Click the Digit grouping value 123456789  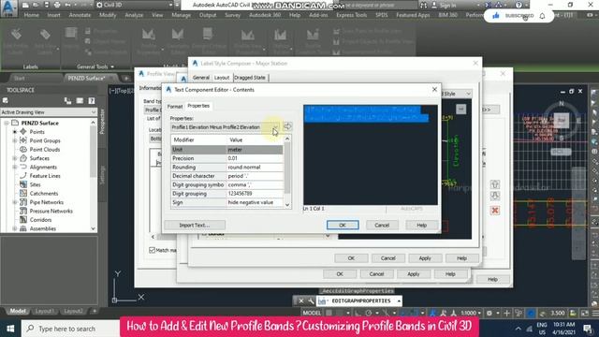(255, 194)
